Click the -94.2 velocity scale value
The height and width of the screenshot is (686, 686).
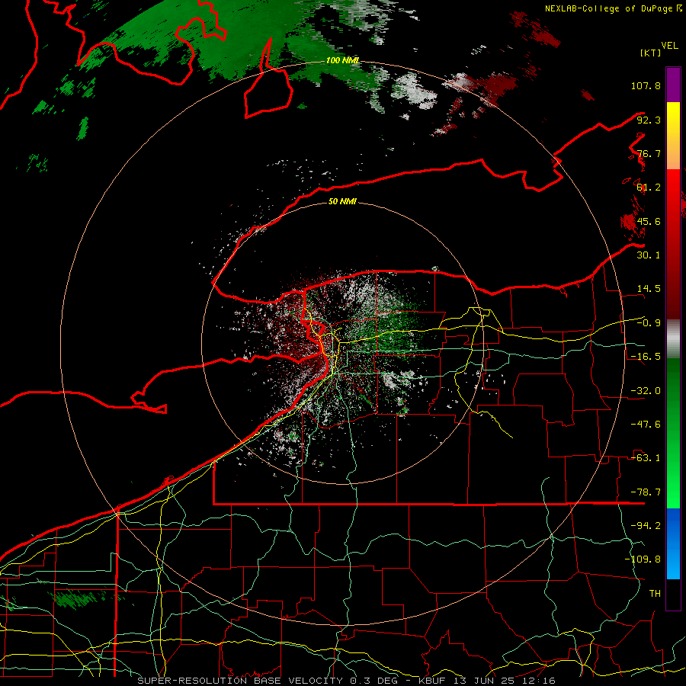[x=646, y=526]
